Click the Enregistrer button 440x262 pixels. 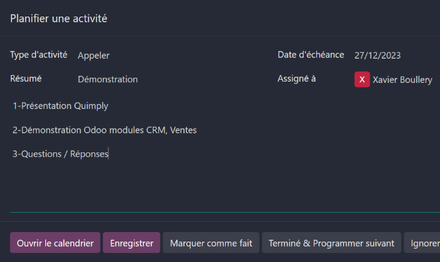(x=131, y=243)
